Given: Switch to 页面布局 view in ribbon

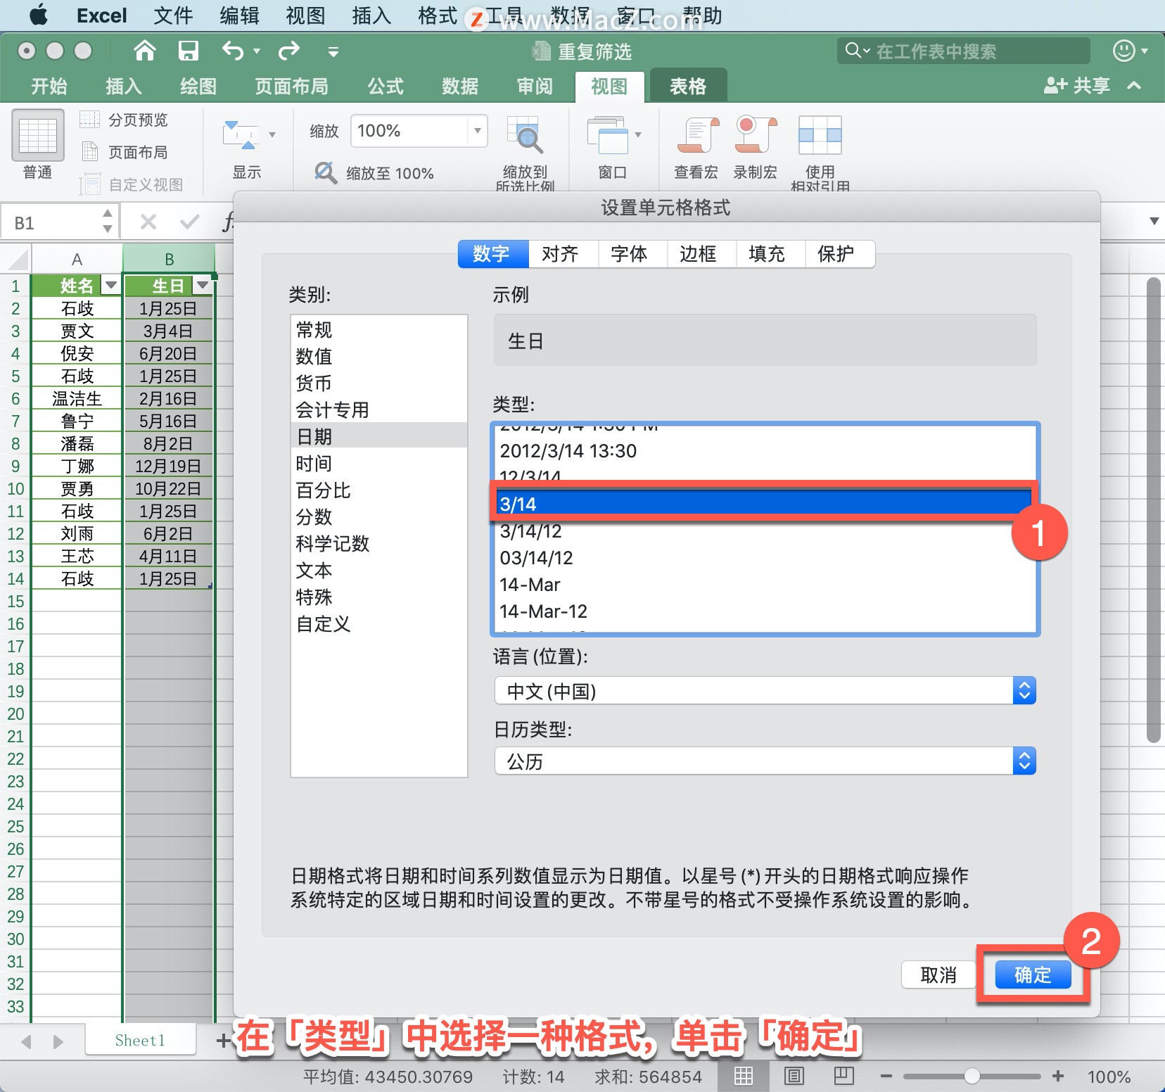Looking at the screenshot, I should coord(124,152).
